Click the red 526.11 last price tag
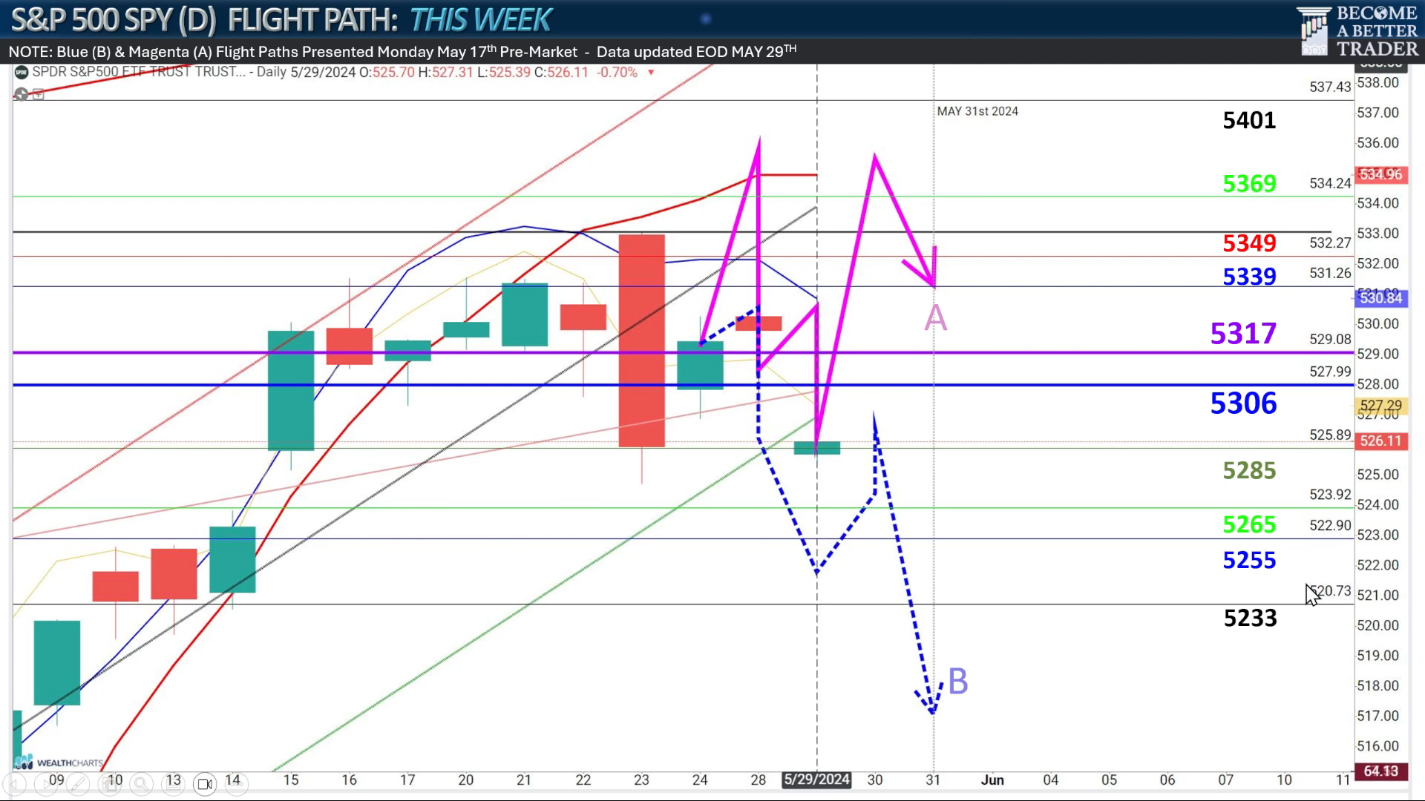This screenshot has height=801, width=1425. (x=1380, y=441)
